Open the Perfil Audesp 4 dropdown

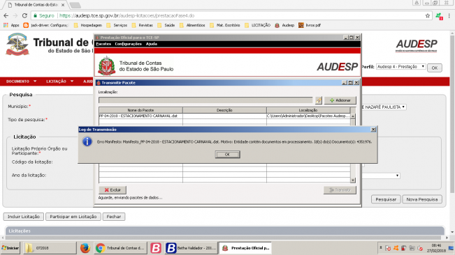pos(400,67)
